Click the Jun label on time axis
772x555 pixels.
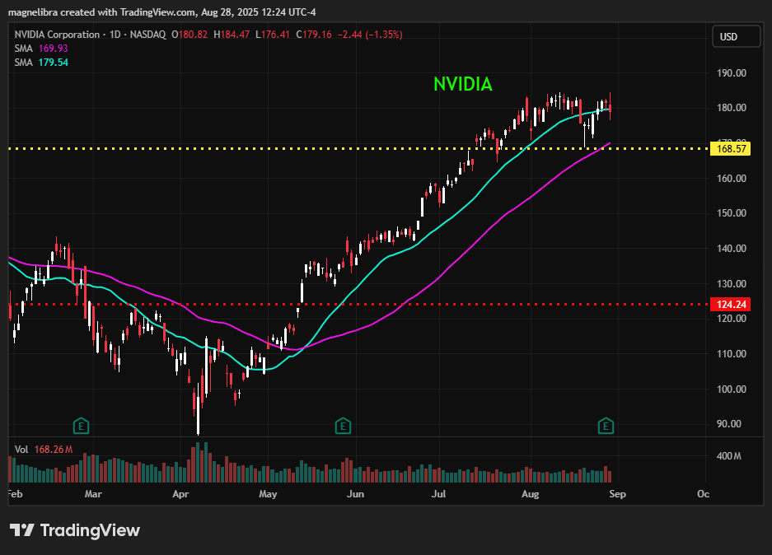point(355,493)
